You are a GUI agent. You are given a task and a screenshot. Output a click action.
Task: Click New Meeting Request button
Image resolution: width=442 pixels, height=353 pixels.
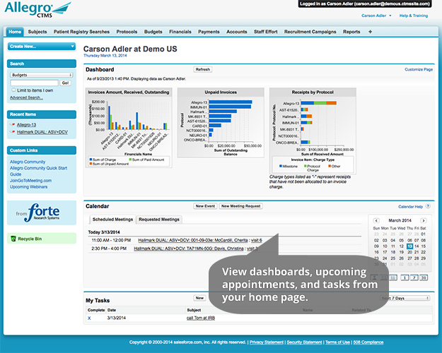240,206
